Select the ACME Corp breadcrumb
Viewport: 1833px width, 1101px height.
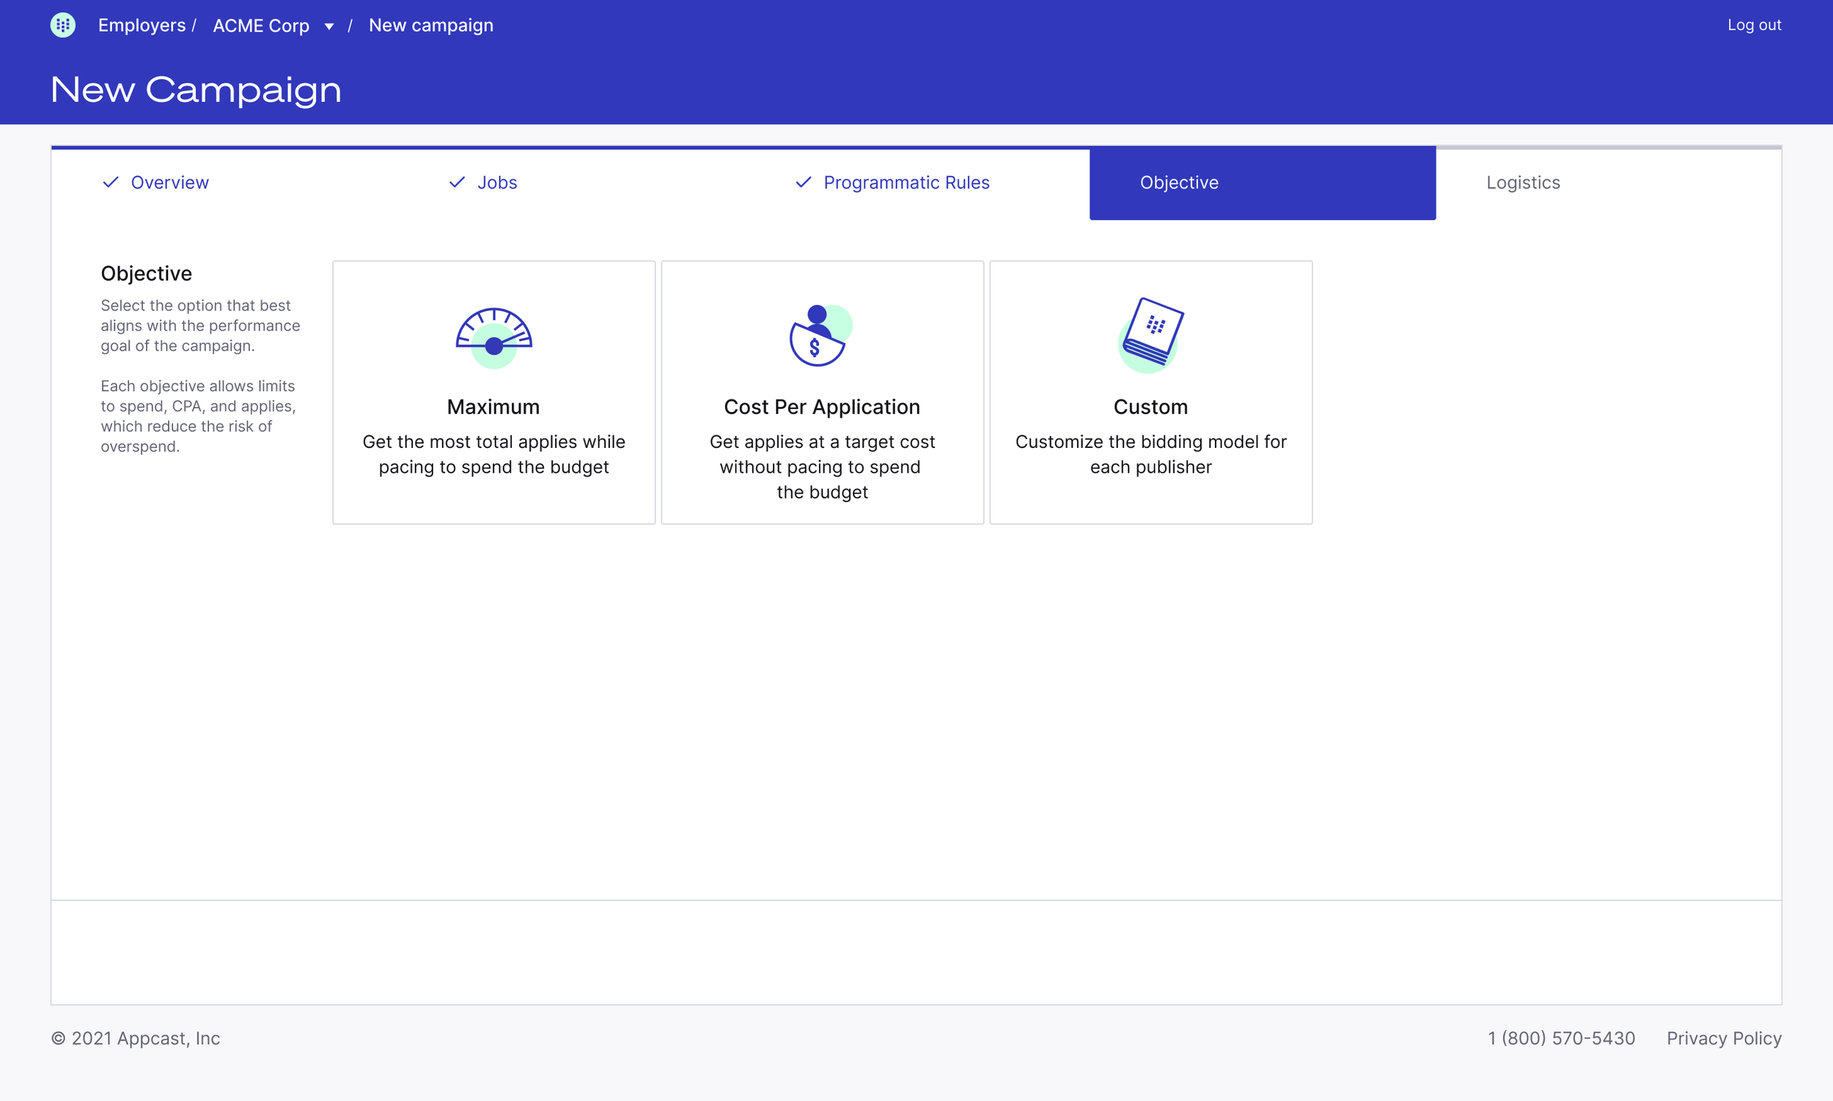coord(261,26)
